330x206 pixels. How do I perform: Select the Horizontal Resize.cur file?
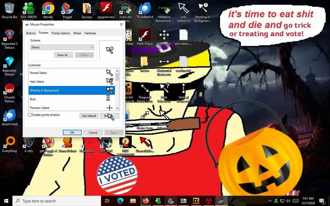click(164, 66)
